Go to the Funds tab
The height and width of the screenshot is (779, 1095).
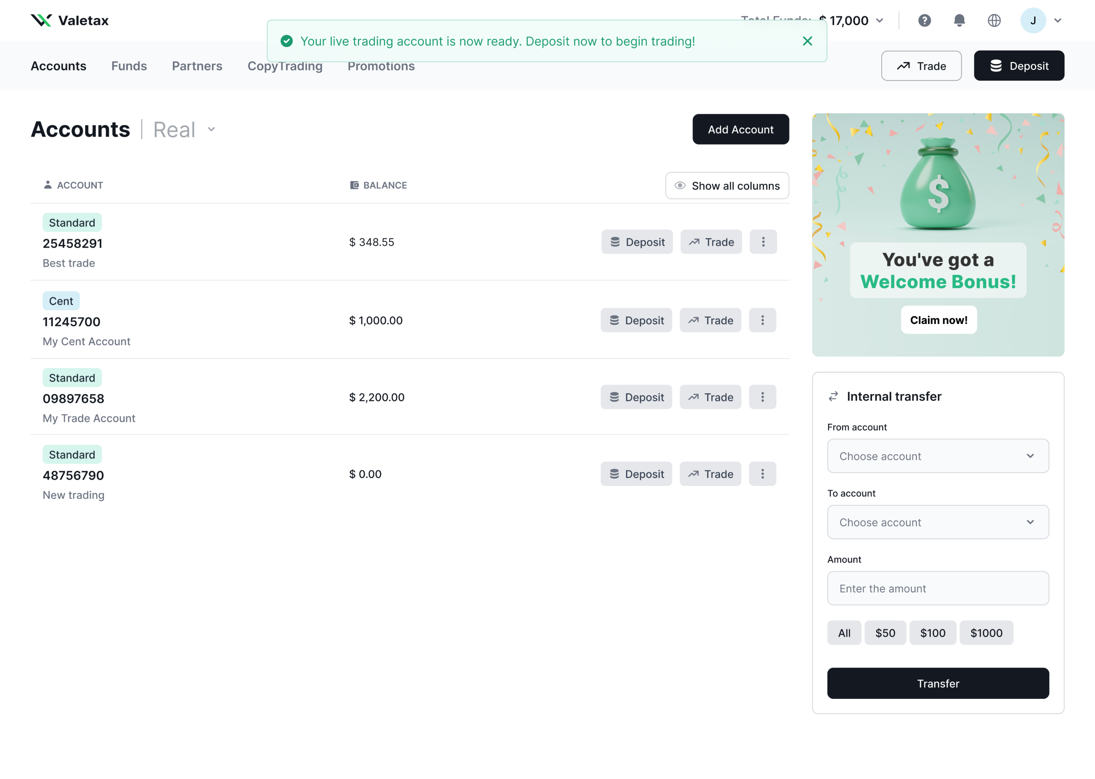pyautogui.click(x=129, y=66)
